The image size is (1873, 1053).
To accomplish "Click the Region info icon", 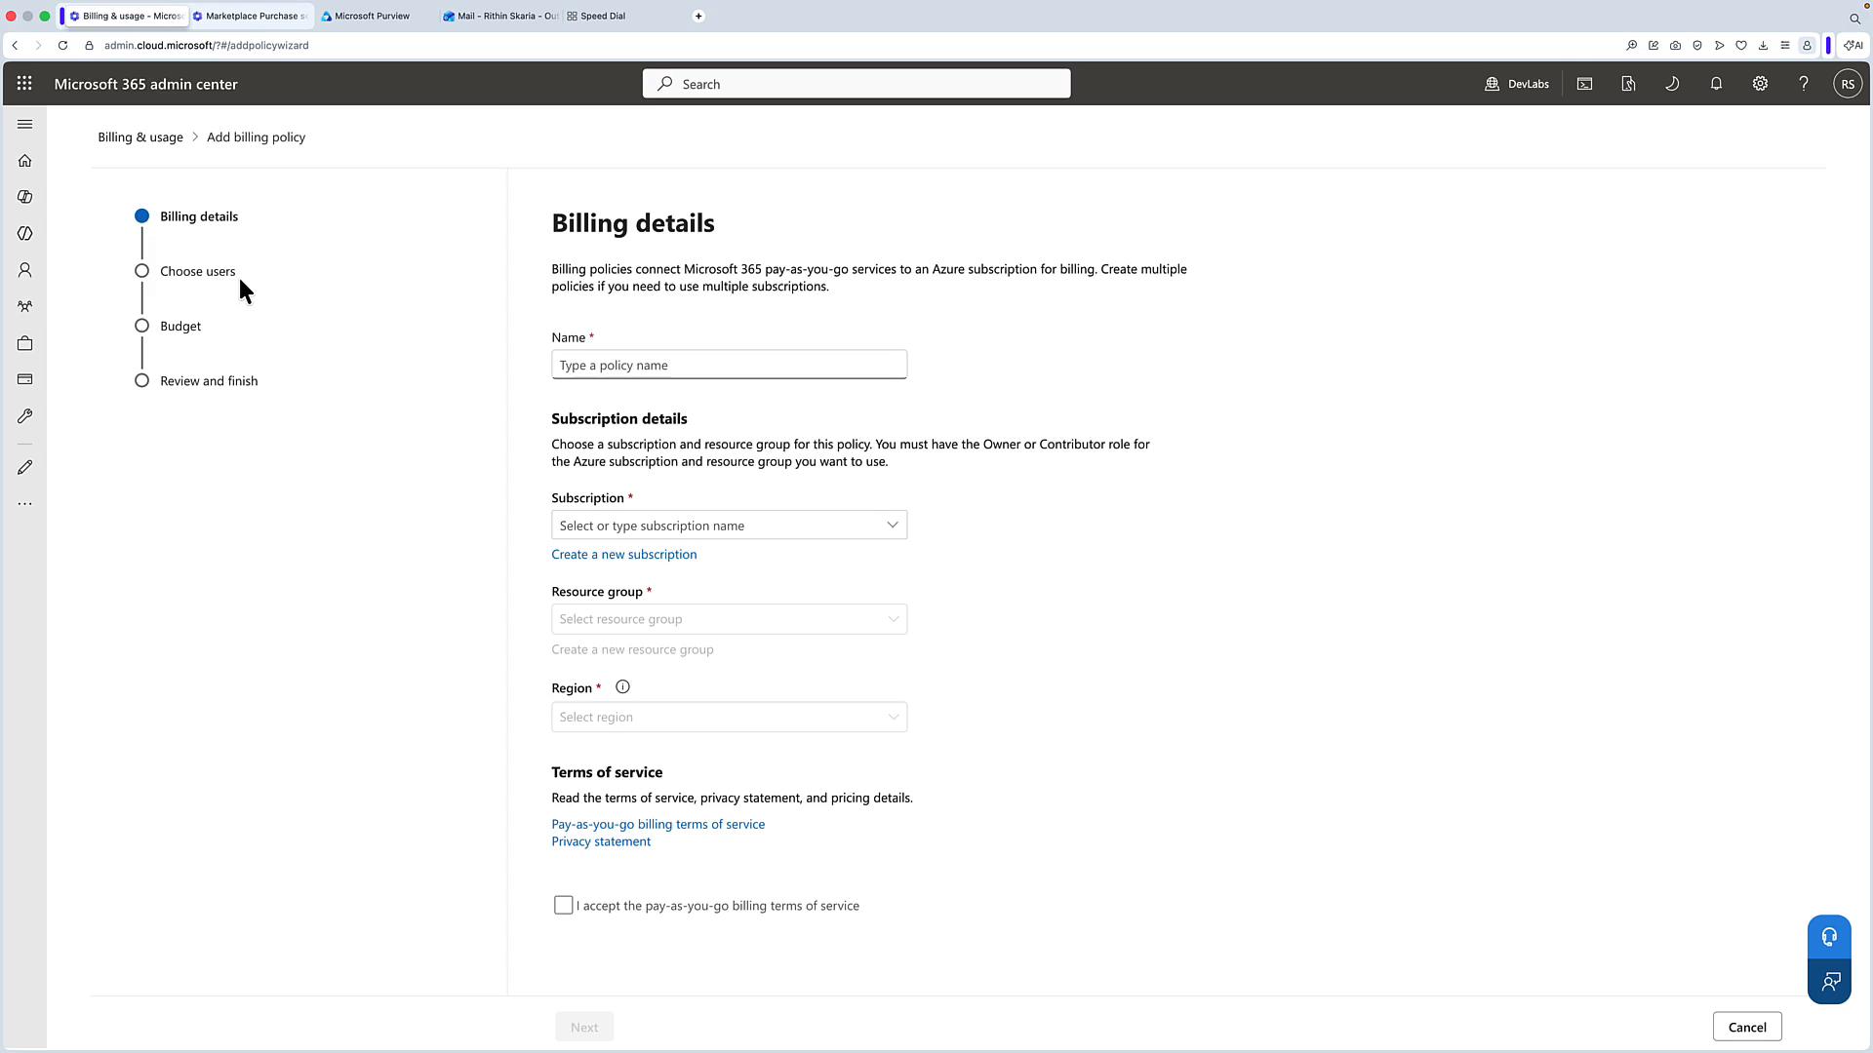I will click(622, 687).
